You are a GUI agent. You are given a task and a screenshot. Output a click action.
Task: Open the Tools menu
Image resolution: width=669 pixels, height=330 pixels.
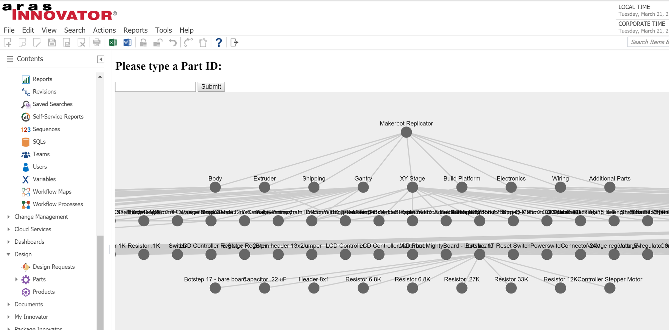pos(163,30)
